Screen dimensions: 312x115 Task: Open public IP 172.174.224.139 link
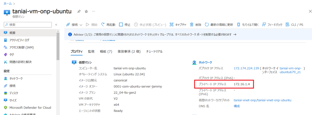(246, 68)
